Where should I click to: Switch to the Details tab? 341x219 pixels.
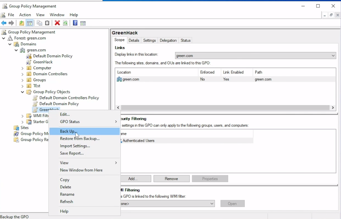[134, 40]
